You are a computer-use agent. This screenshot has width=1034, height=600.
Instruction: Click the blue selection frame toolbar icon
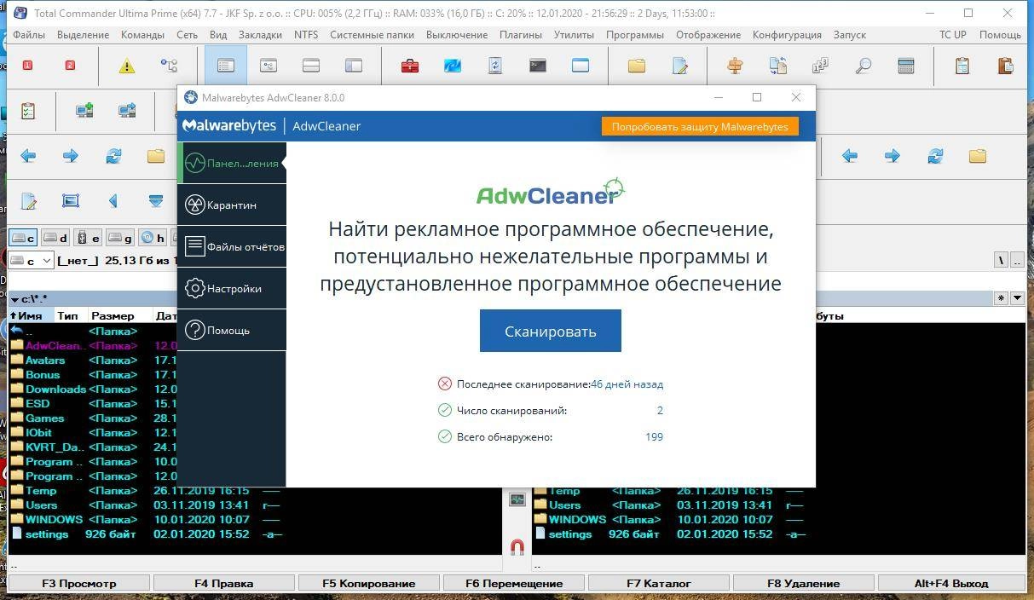(71, 201)
